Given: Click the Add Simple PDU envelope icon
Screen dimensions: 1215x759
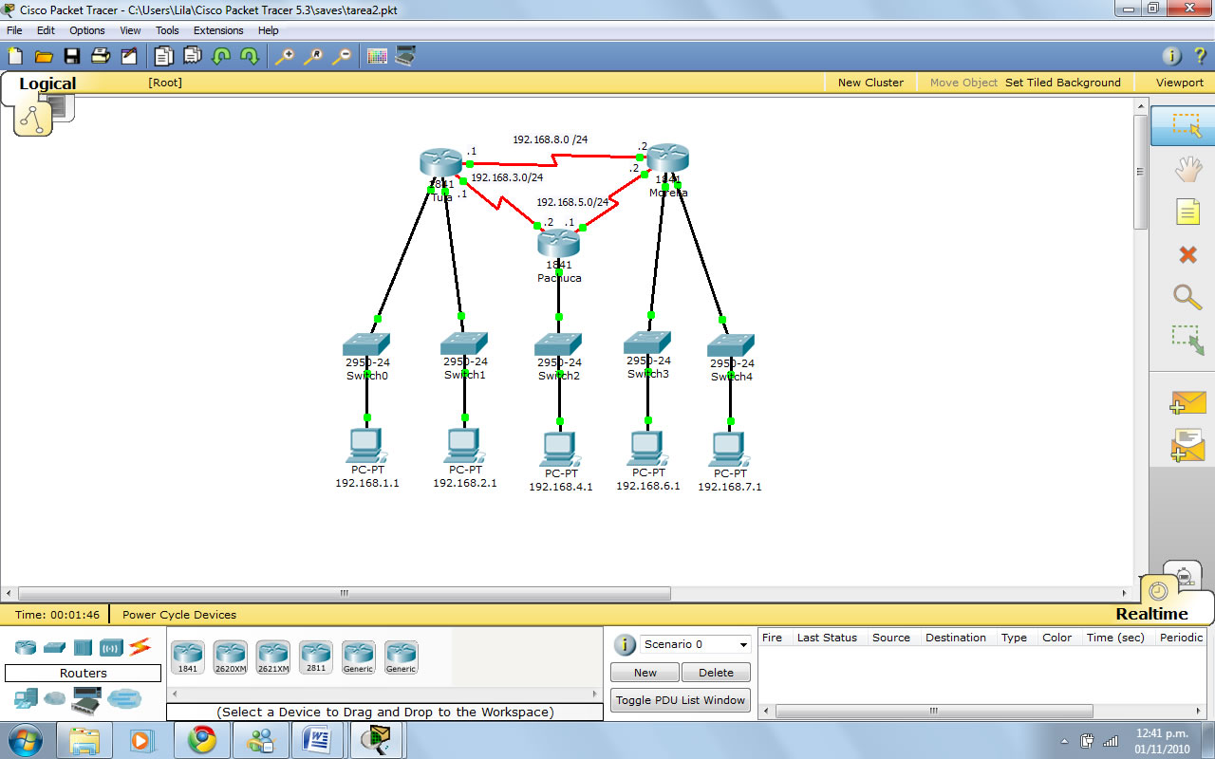Looking at the screenshot, I should [1187, 402].
